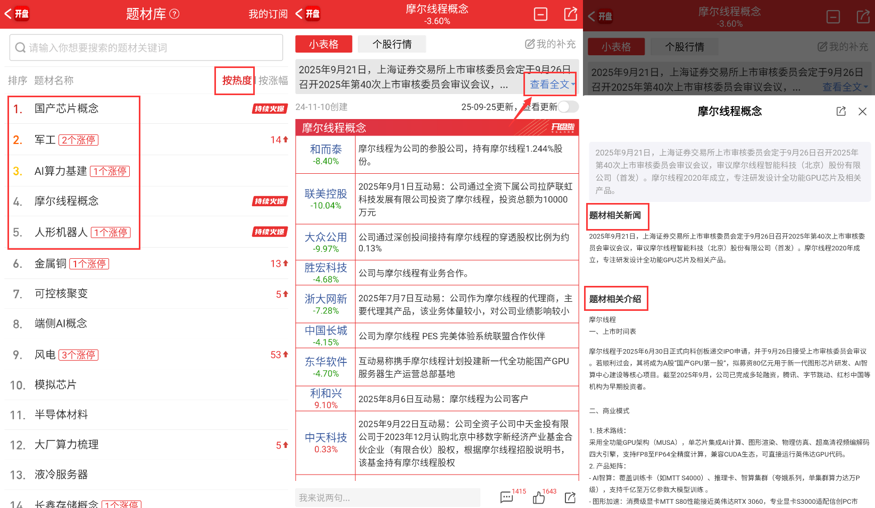This screenshot has width=875, height=508.
Task: Click the help question mark beside 题材库
Action: 174,14
